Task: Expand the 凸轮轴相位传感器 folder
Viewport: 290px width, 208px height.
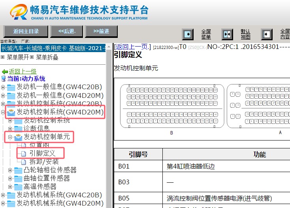Action: (x=10, y=171)
